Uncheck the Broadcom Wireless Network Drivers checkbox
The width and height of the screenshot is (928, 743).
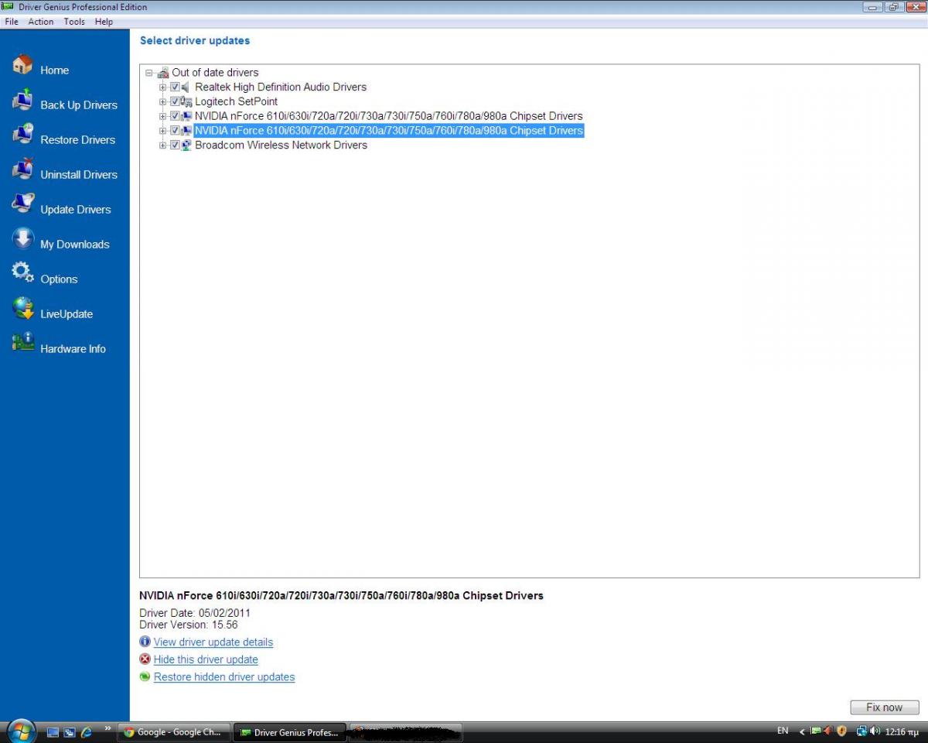pyautogui.click(x=175, y=145)
